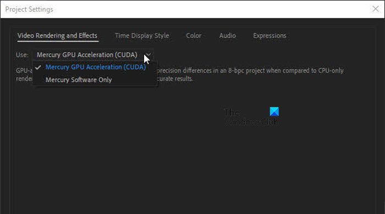Click TheWindowsClub watermark text
This screenshot has width=385, height=214.
tap(252, 117)
